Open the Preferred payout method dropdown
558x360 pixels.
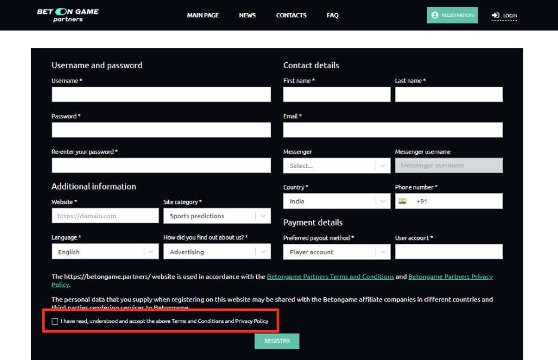(x=336, y=252)
